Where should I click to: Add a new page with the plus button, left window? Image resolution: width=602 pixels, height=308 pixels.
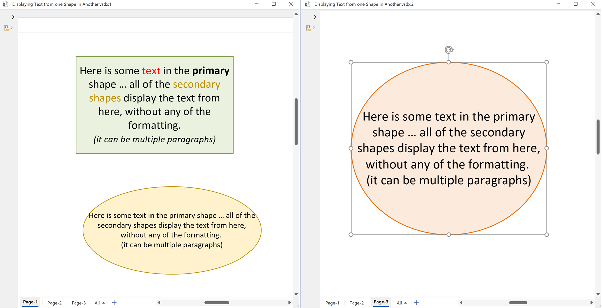(114, 303)
